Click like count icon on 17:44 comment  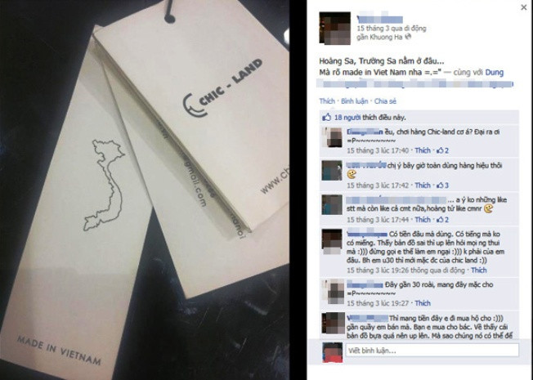point(442,220)
